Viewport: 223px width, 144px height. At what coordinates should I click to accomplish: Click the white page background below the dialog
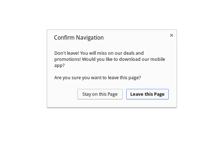111,126
